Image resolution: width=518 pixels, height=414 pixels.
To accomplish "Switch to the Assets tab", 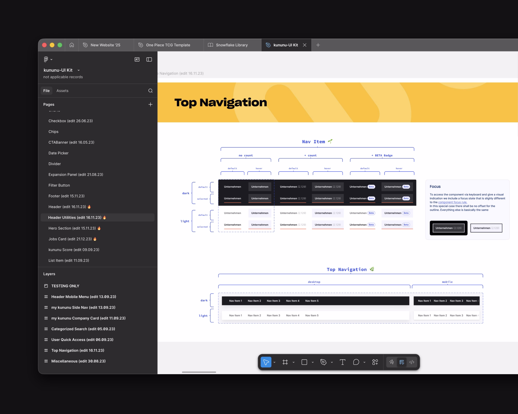I will point(62,91).
